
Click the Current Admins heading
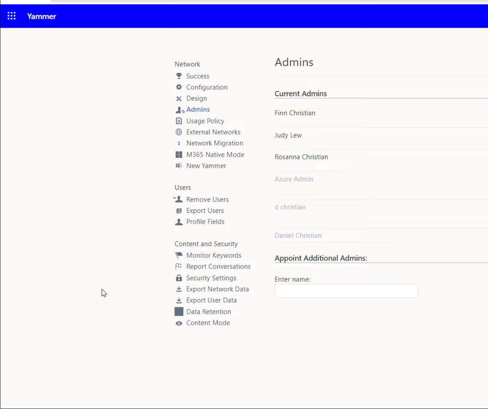click(301, 94)
